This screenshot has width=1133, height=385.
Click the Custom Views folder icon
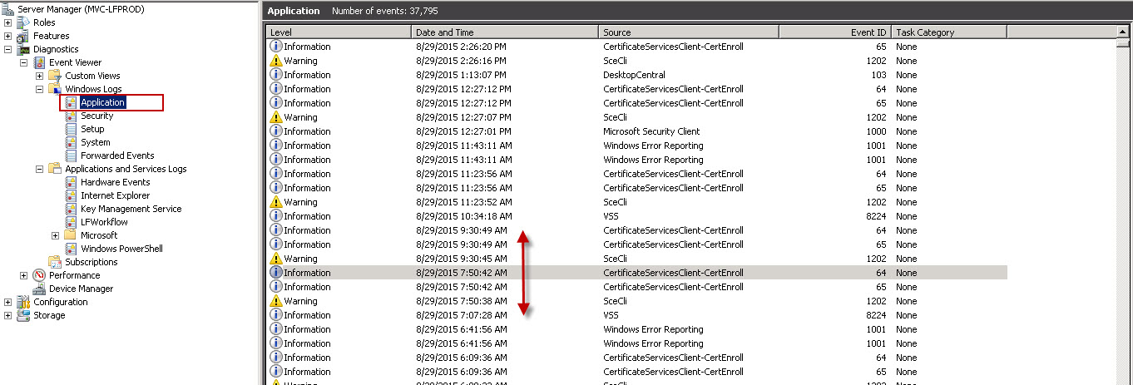(x=55, y=76)
